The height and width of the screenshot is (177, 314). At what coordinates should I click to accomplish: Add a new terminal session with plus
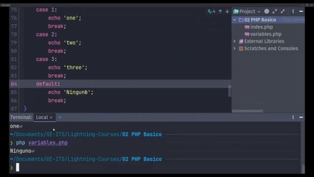[x=60, y=117]
